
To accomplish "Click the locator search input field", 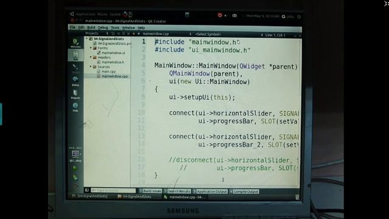I will (x=113, y=190).
